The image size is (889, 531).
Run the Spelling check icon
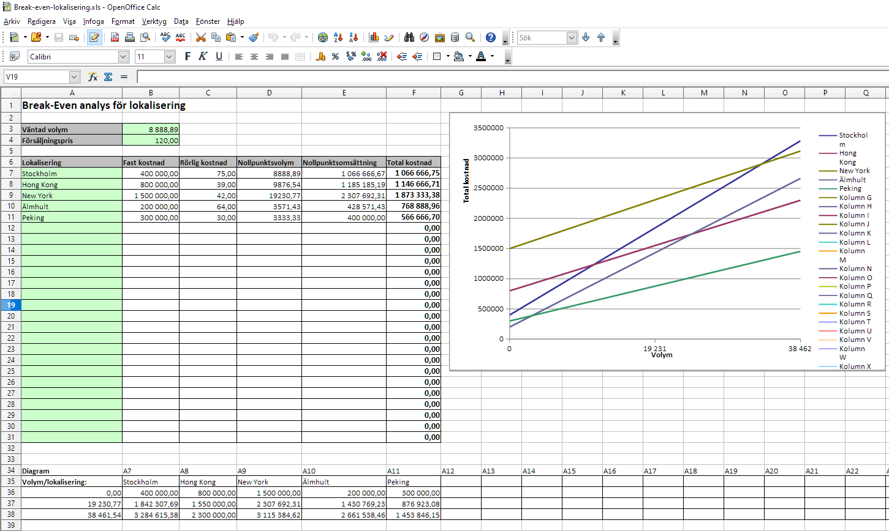coord(165,37)
